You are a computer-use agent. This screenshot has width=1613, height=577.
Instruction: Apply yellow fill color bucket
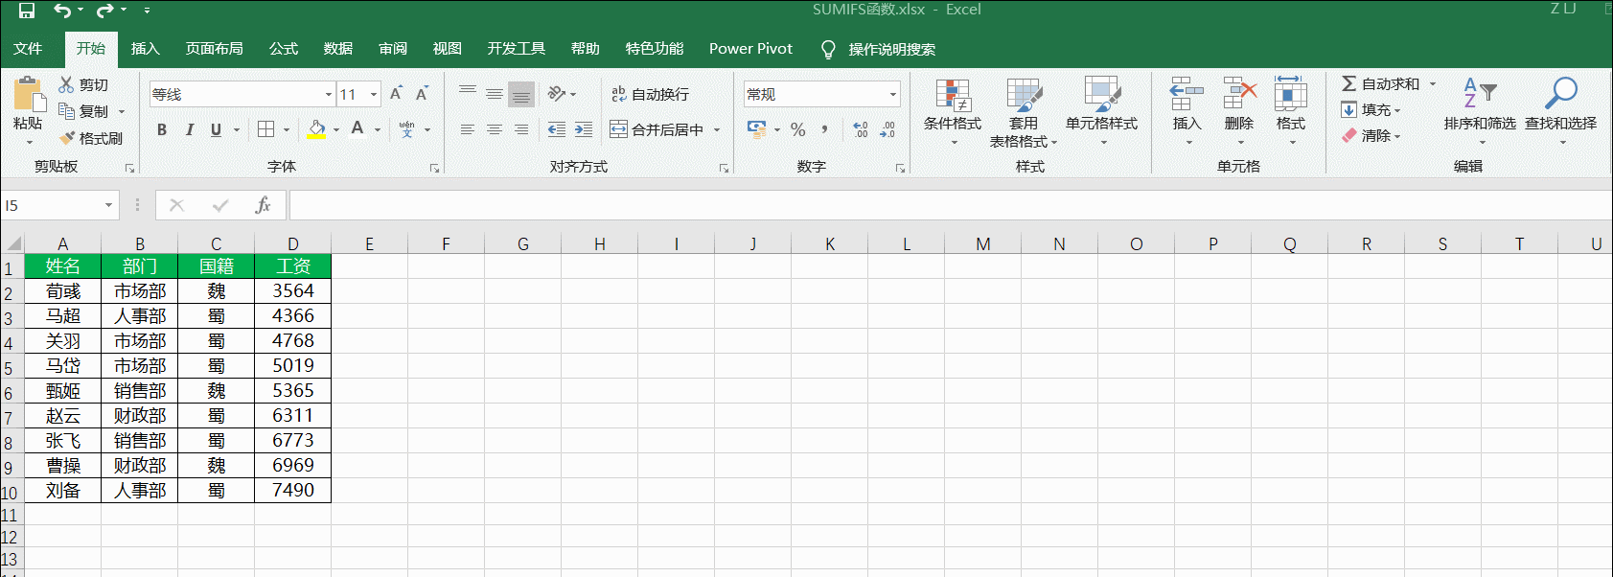316,129
